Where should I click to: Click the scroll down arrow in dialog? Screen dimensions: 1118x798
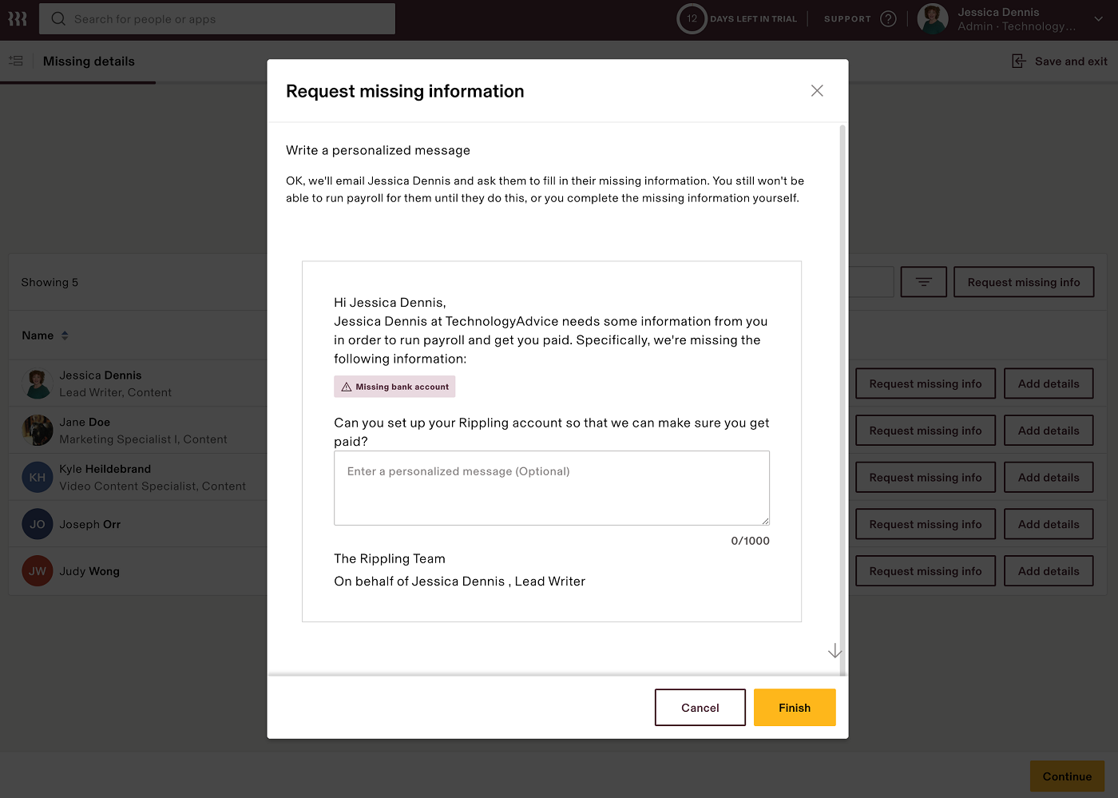tap(835, 651)
